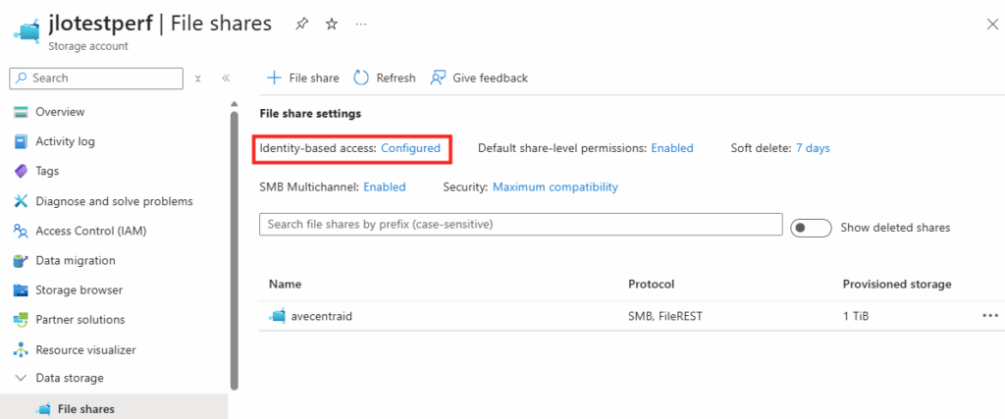1005x419 pixels.
Task: Add a new File share
Action: coord(303,78)
